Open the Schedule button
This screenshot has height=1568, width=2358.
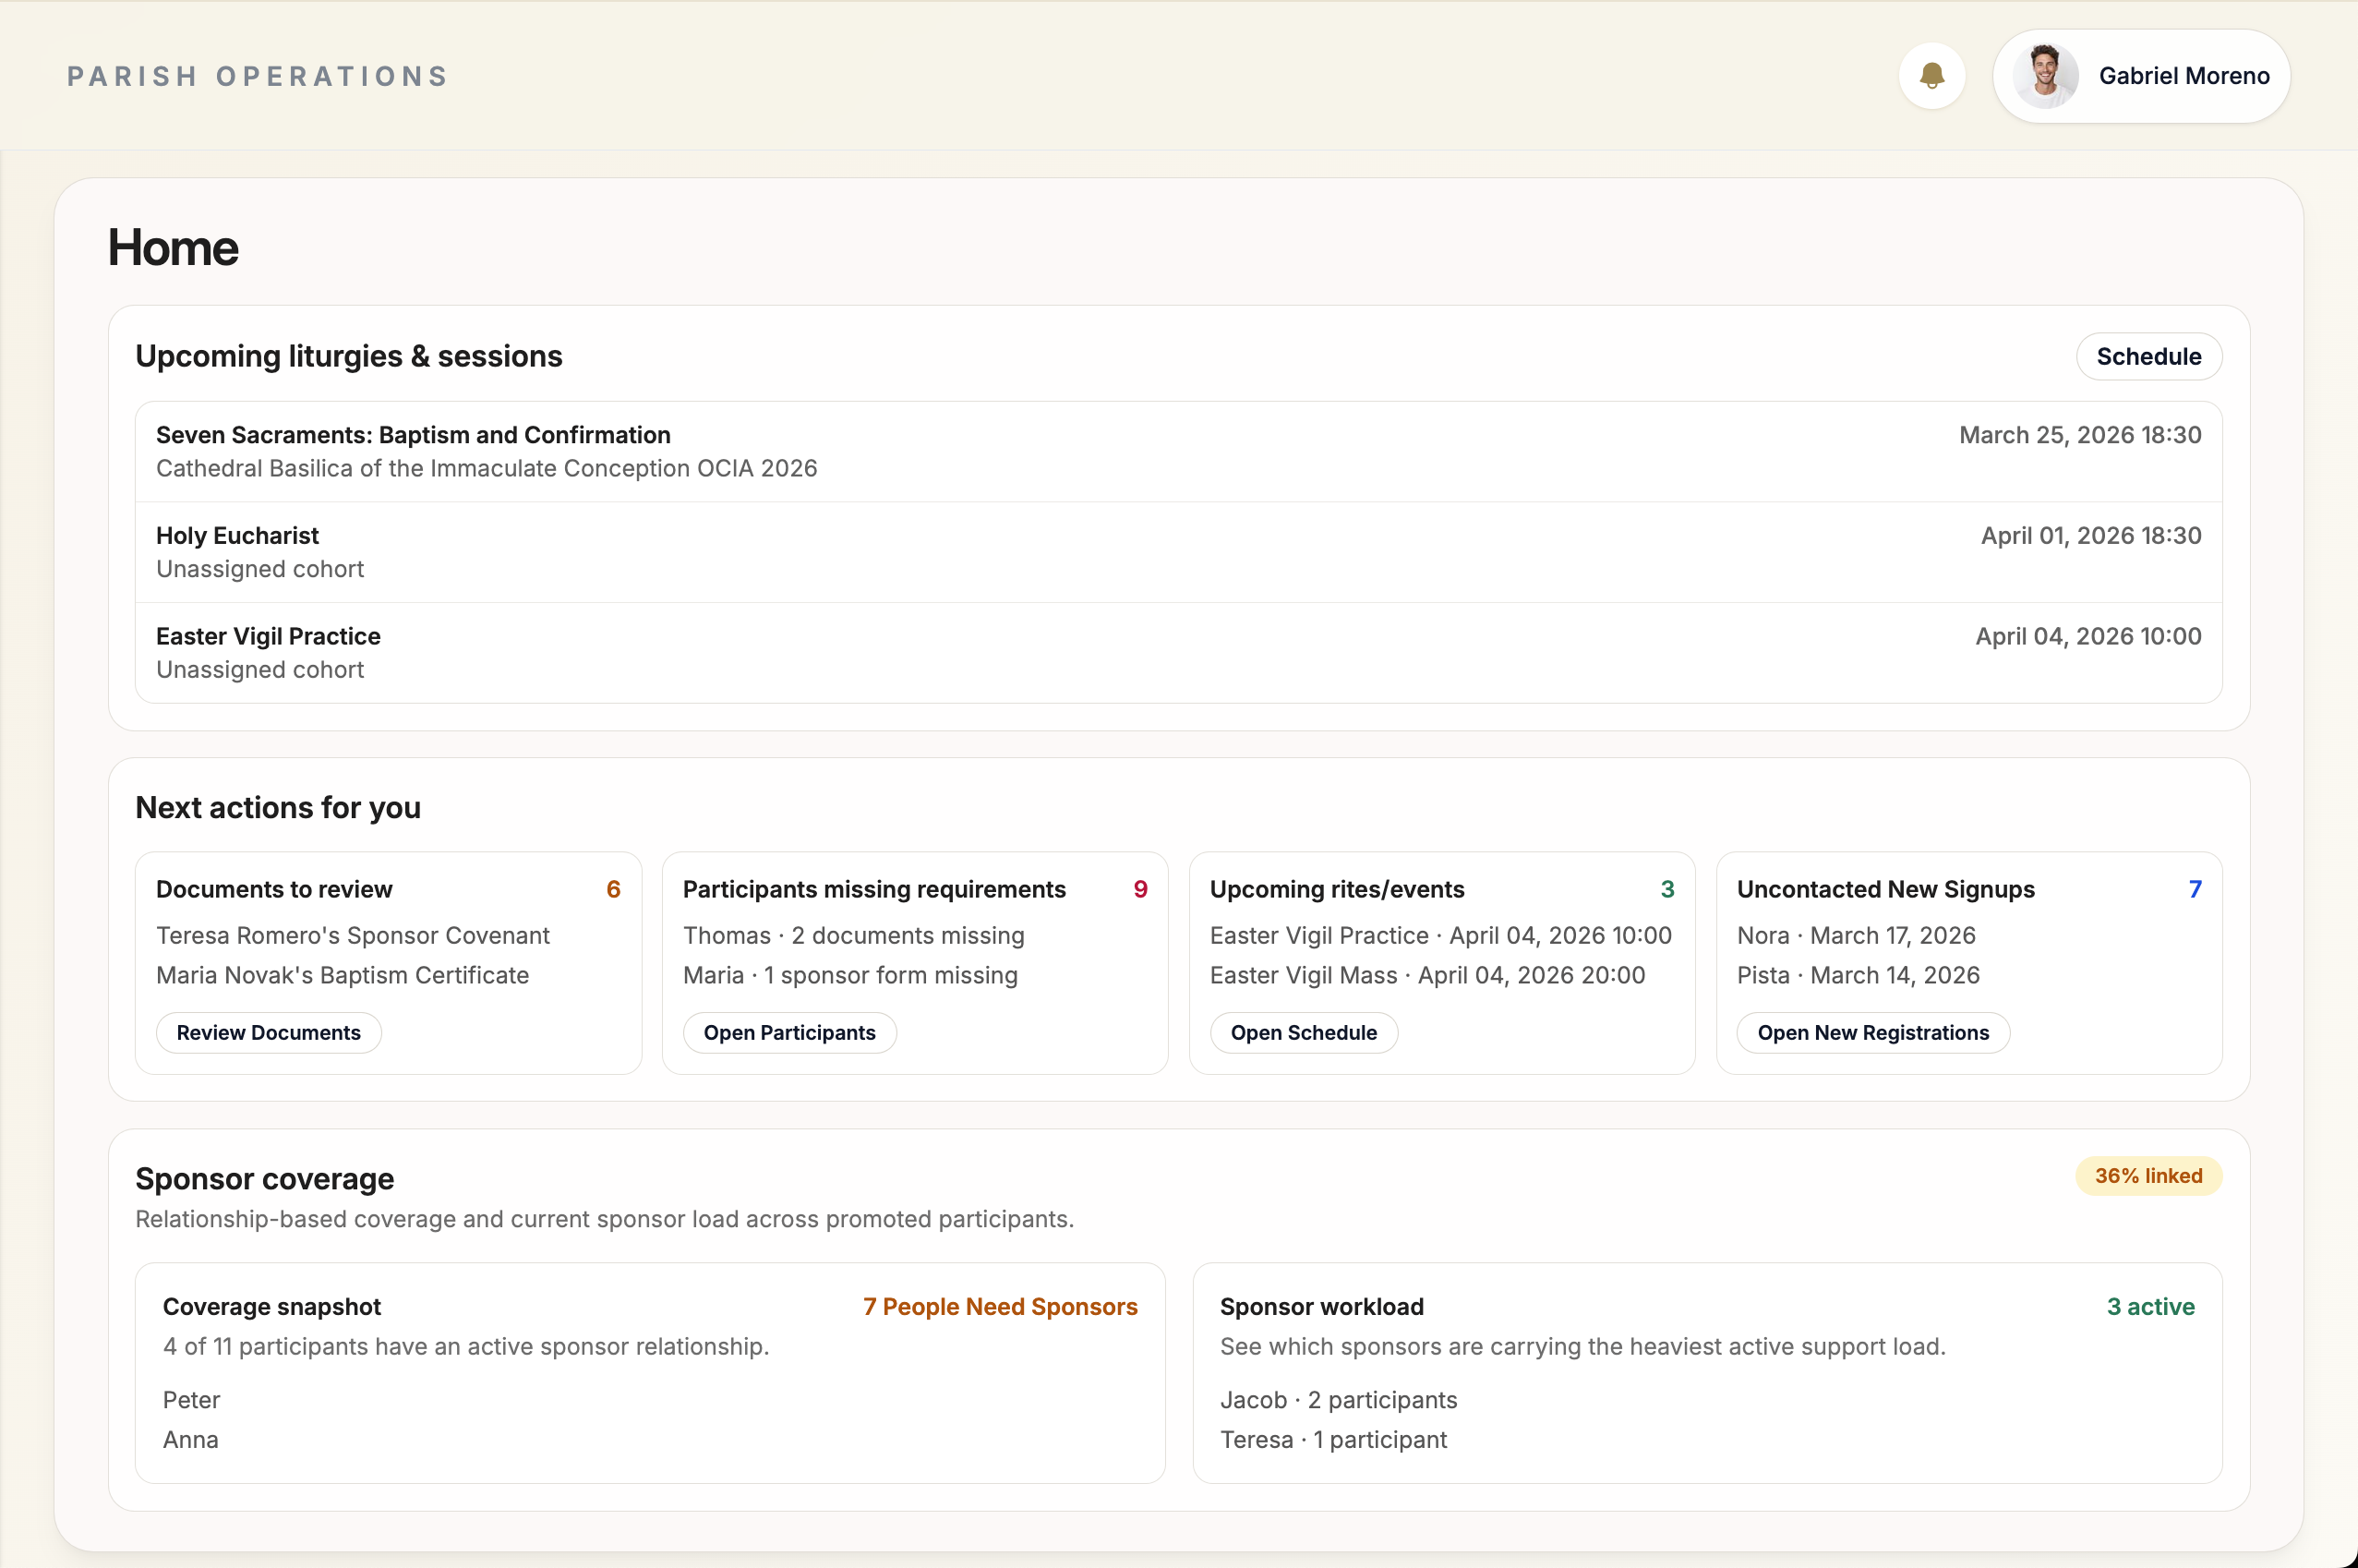[2147, 357]
